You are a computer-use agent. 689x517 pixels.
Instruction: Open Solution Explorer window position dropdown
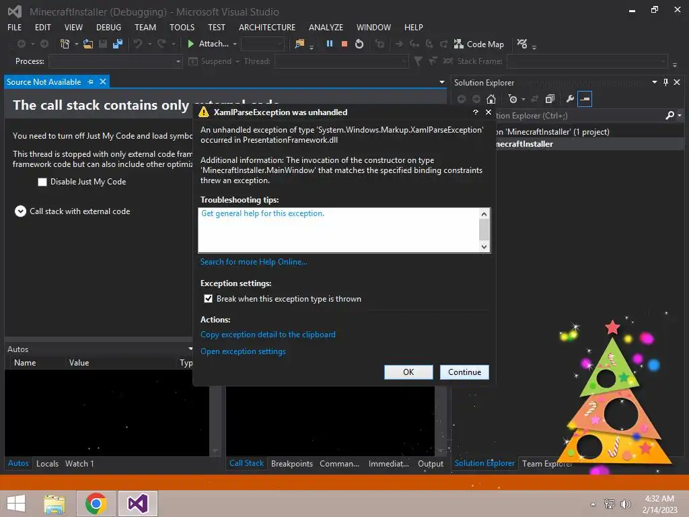point(654,82)
